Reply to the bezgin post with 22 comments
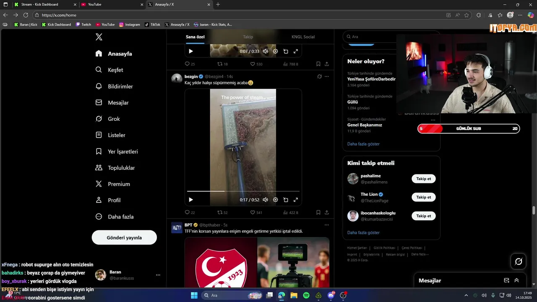This screenshot has width=537, height=302. (x=190, y=213)
